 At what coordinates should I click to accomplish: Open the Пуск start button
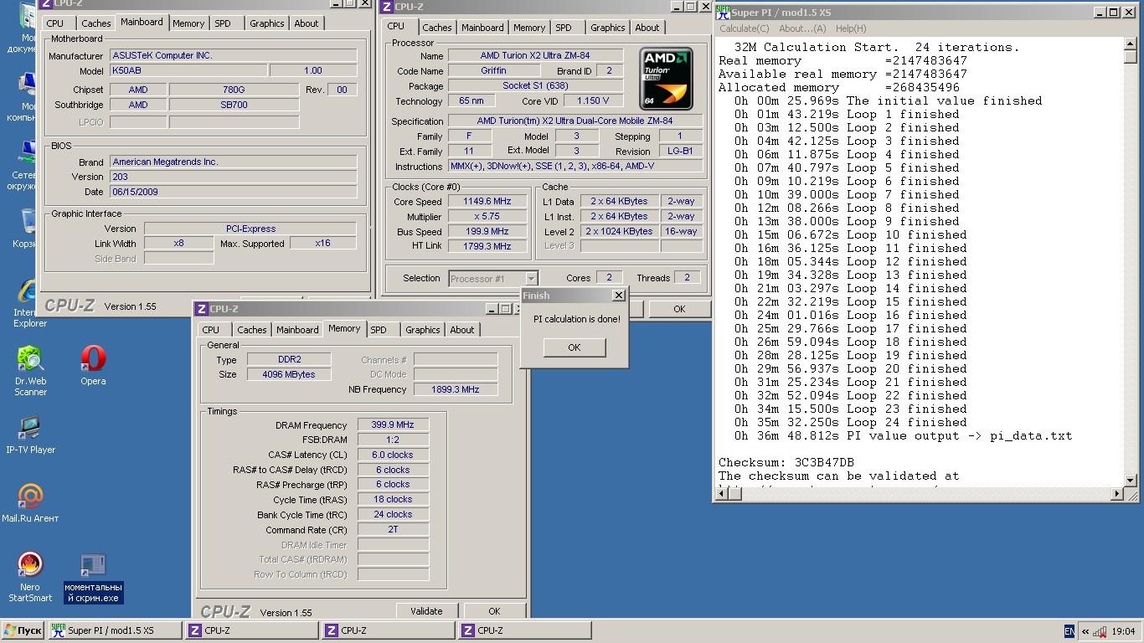pos(23,630)
